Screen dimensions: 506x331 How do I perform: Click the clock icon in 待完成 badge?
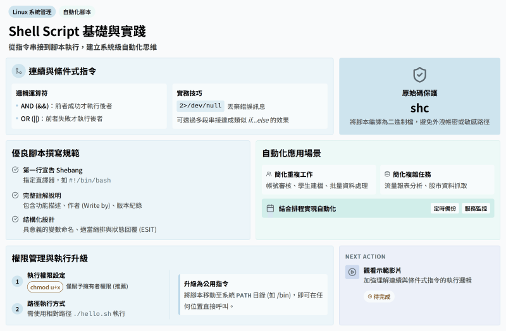(370, 297)
